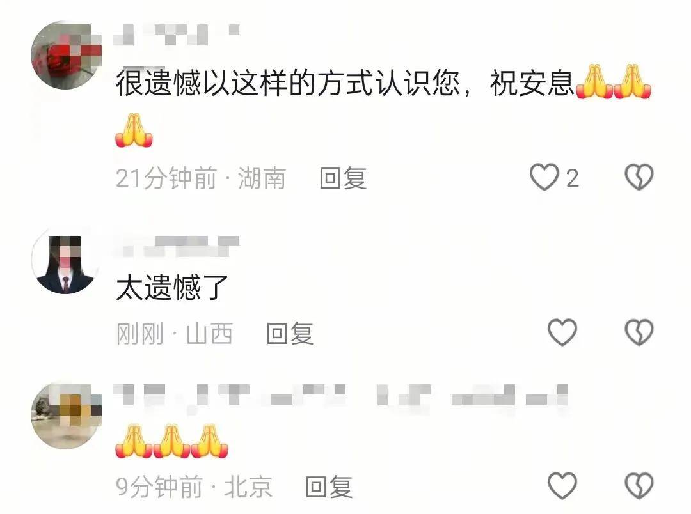This screenshot has width=691, height=514.
Task: Open the username above "太遗憾了"
Action: tap(177, 245)
